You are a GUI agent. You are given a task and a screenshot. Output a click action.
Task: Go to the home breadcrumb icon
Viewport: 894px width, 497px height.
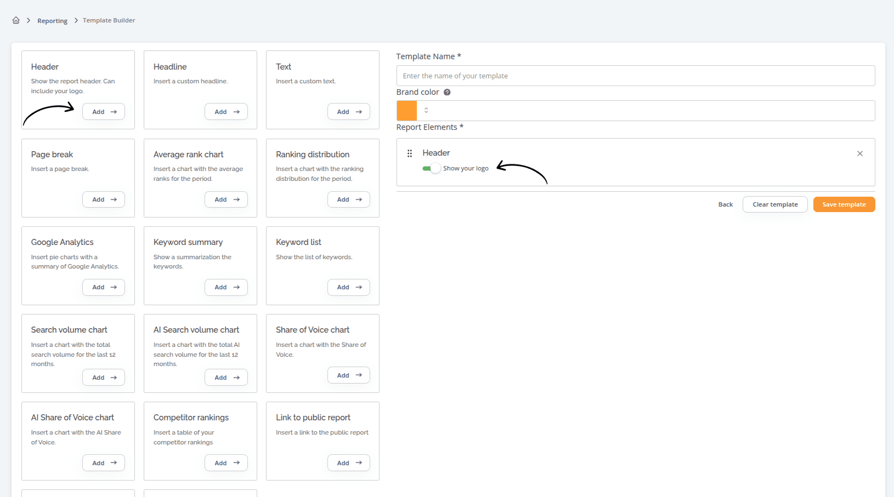tap(16, 20)
